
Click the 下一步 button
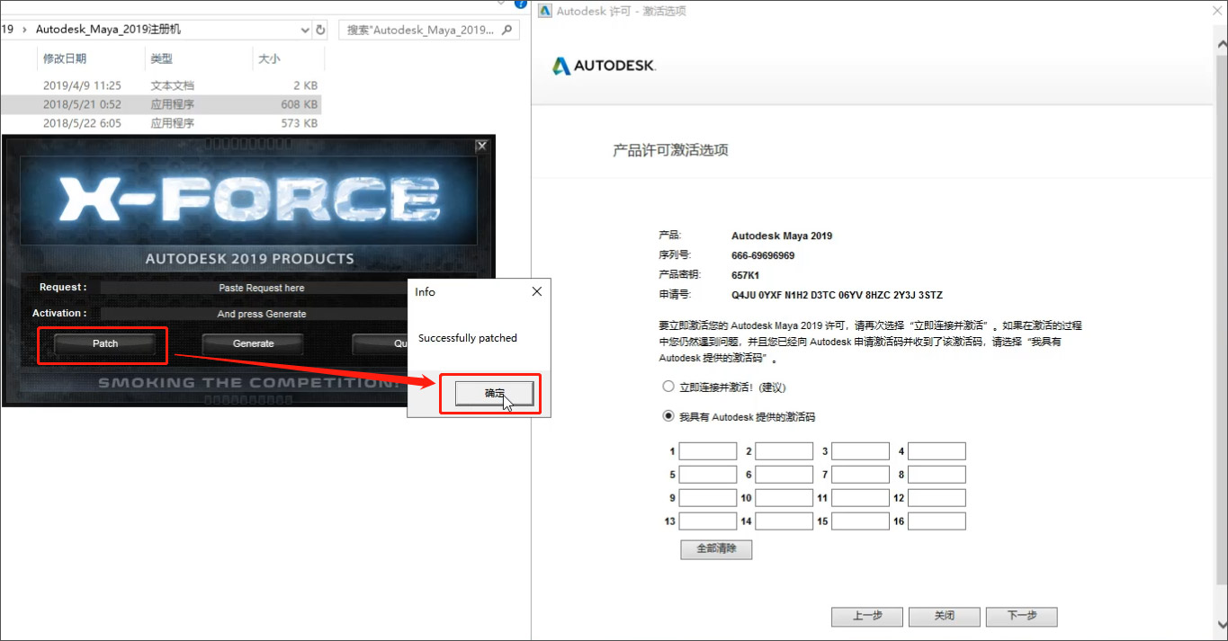click(1022, 616)
